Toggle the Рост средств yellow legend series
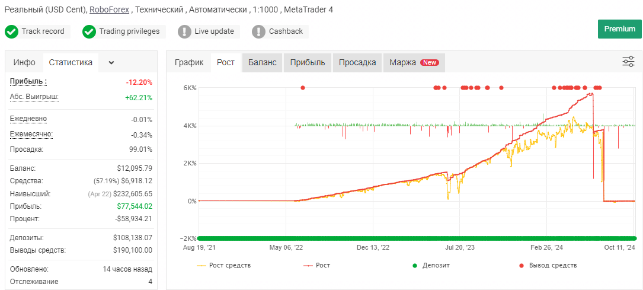Screen dimensions: 643x290 coord(223,266)
